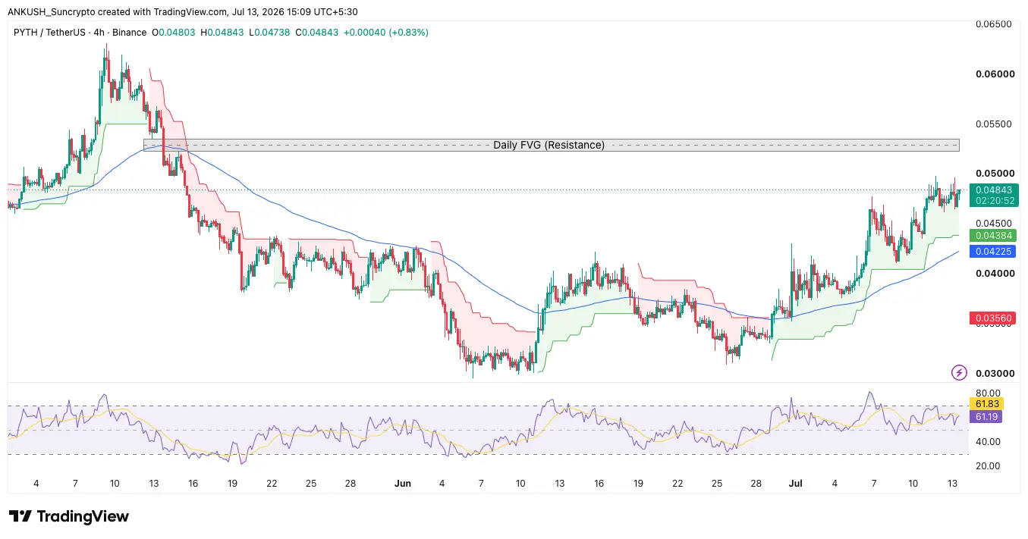Click the TradingView wordmark text
The width and height of the screenshot is (1028, 539).
(83, 517)
